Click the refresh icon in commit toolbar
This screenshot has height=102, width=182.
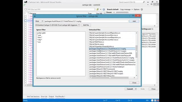point(104,9)
